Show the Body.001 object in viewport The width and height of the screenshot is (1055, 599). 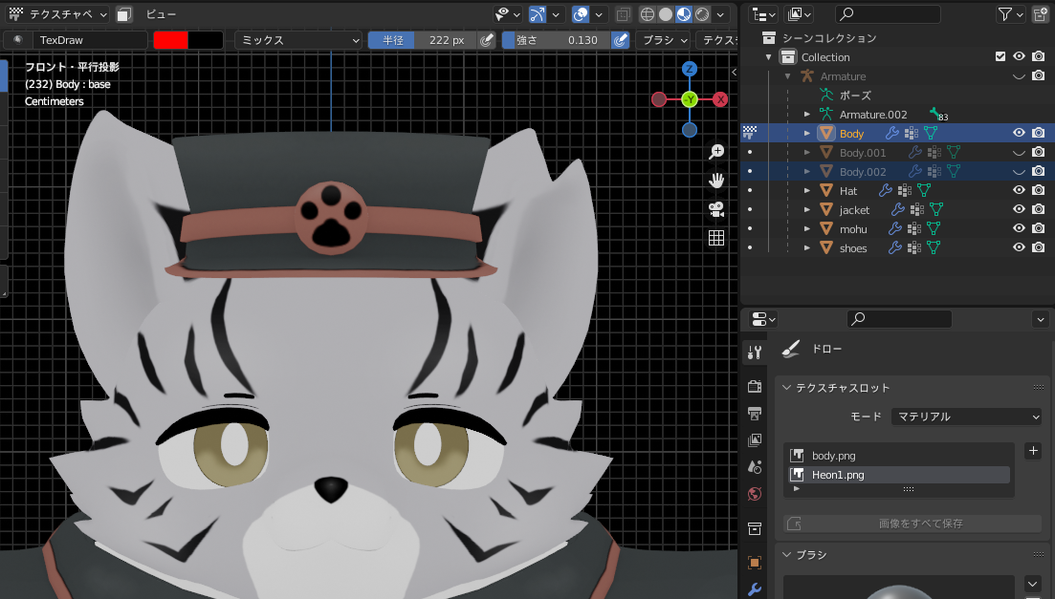[x=1020, y=153]
